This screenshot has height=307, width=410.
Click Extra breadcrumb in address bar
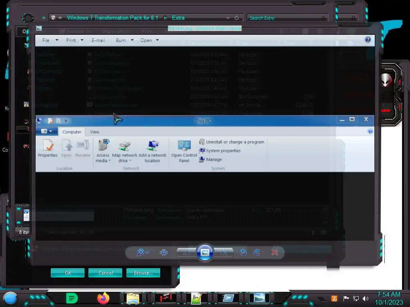click(178, 18)
